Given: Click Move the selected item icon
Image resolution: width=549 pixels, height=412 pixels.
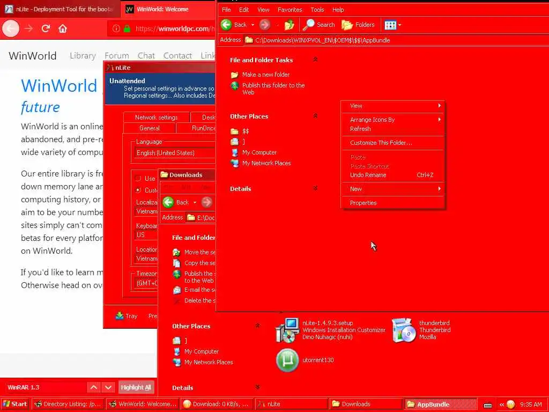Looking at the screenshot, I should (x=177, y=252).
